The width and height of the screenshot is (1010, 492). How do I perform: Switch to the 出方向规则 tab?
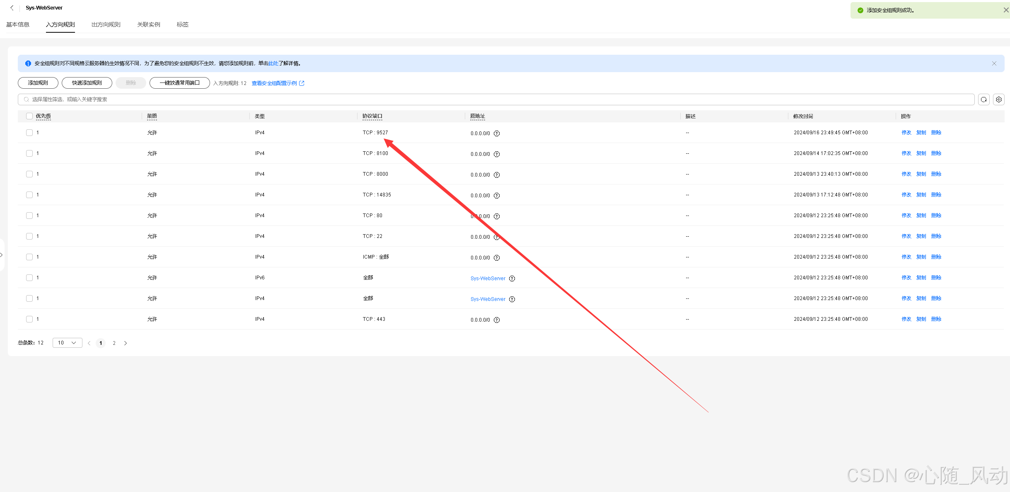pyautogui.click(x=106, y=24)
